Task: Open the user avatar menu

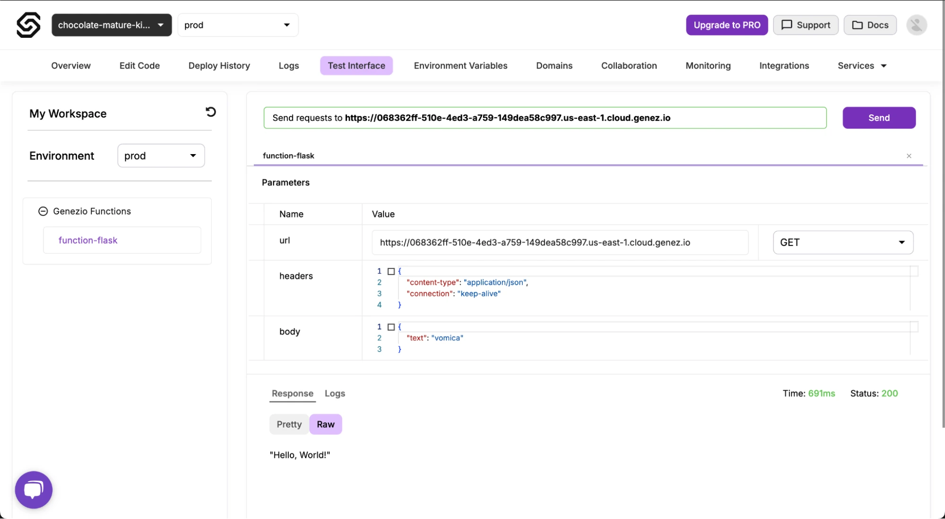Action: pos(916,25)
